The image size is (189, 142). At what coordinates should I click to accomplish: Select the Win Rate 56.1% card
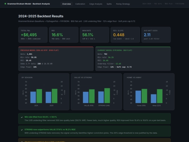coord(94,35)
